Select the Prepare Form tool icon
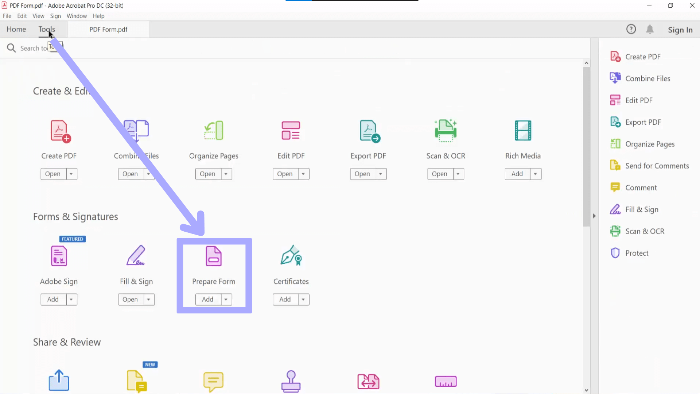This screenshot has width=700, height=394. click(214, 256)
